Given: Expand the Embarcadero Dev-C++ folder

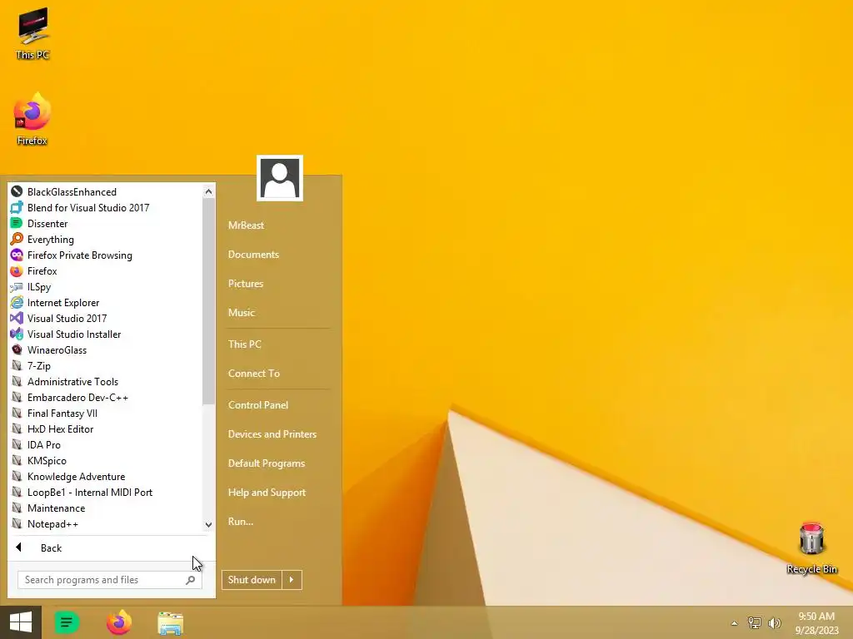Looking at the screenshot, I should (70, 397).
